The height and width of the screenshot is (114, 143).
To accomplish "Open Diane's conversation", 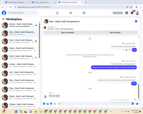I will click(19, 41).
